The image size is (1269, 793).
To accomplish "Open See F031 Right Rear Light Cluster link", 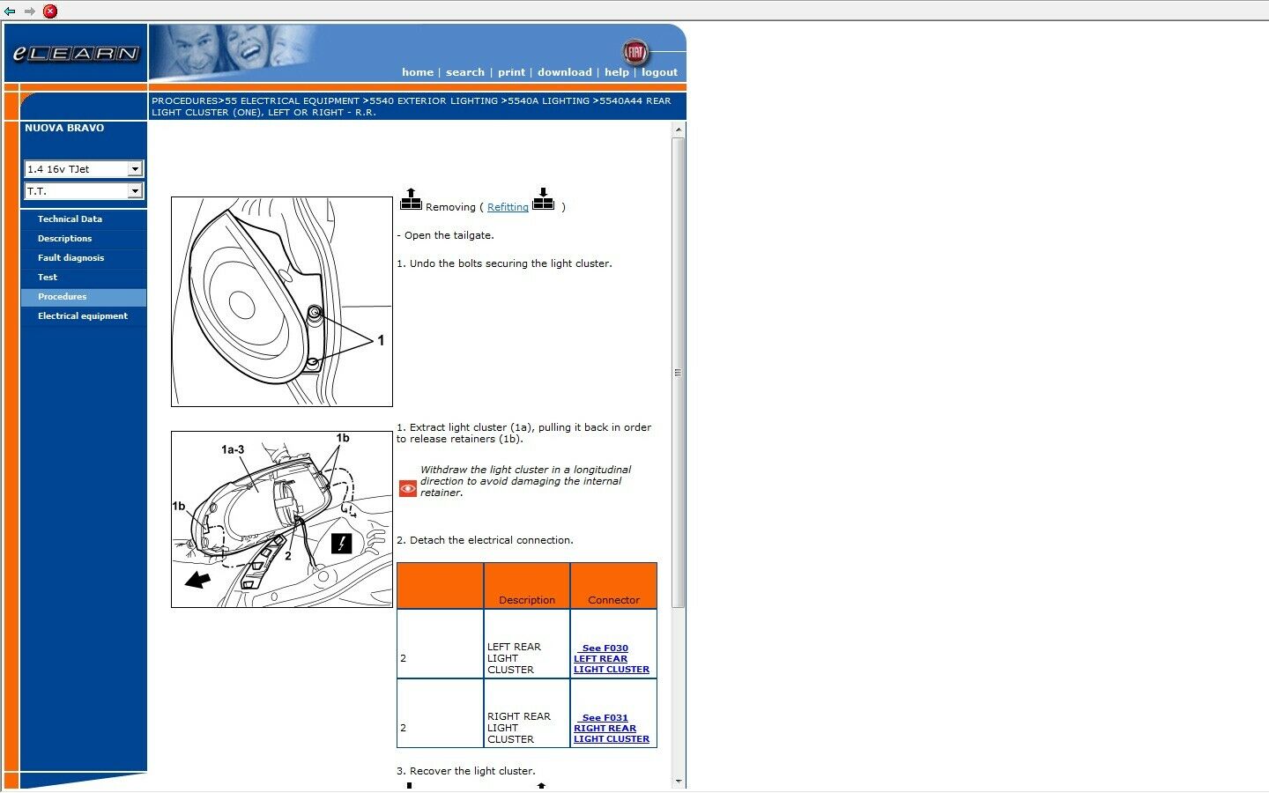I will click(611, 729).
